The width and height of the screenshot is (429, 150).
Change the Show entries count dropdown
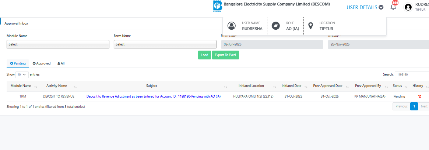[22, 74]
